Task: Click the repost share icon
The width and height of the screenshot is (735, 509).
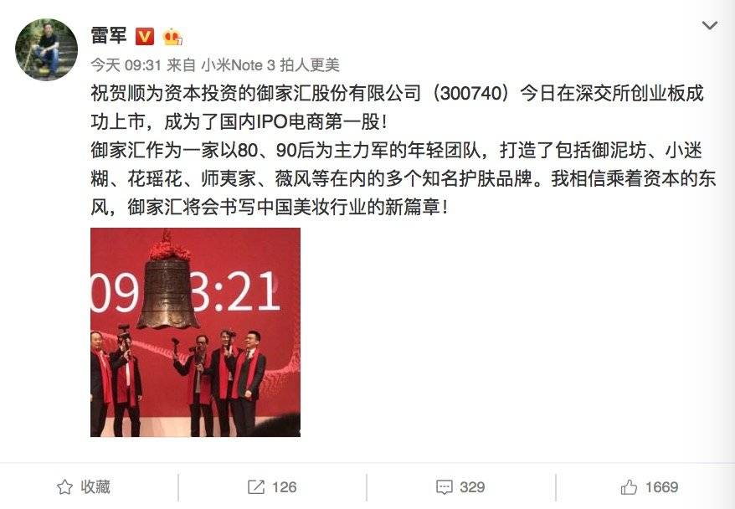Action: 256,487
